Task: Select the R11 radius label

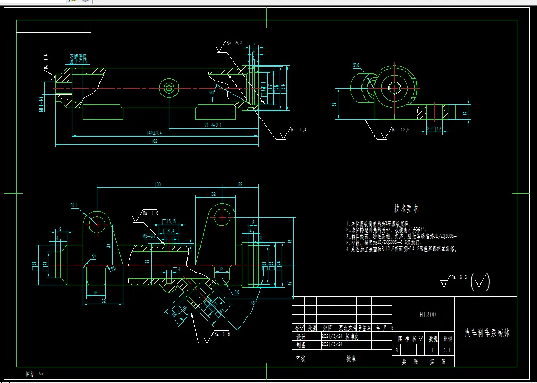Action: click(x=74, y=205)
